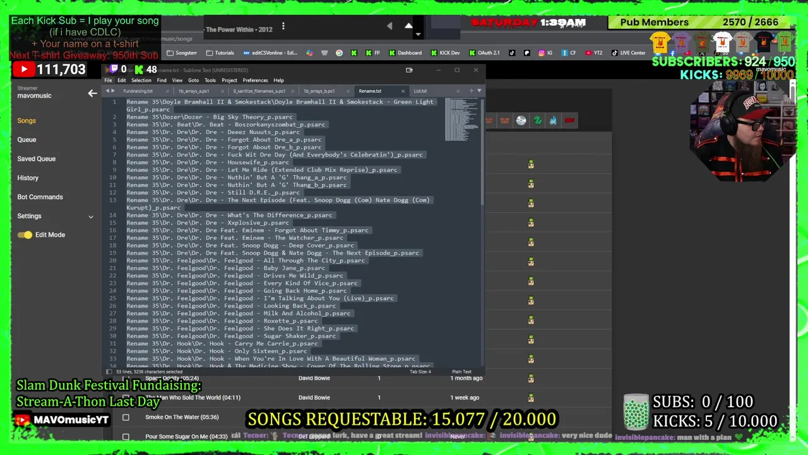
Task: Open the Project menu
Action: [229, 80]
